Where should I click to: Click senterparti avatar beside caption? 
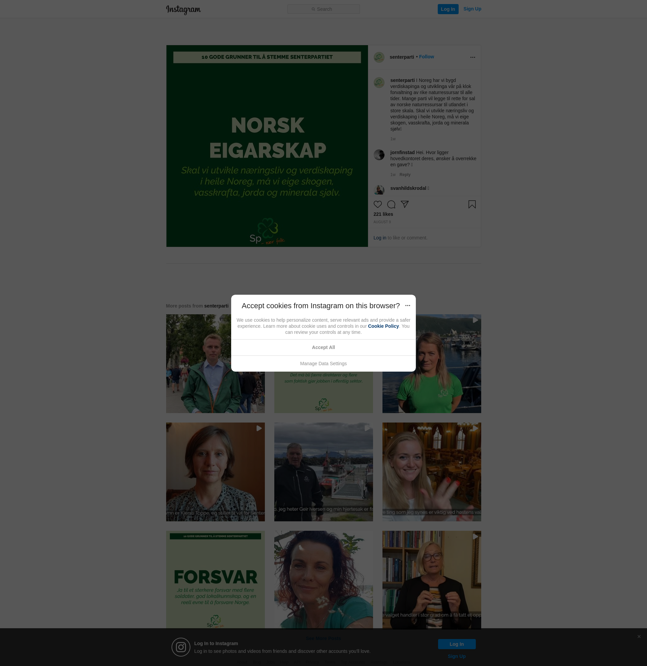click(379, 83)
